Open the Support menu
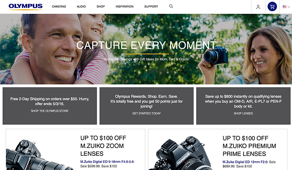The width and height of the screenshot is (292, 170). 151,7
